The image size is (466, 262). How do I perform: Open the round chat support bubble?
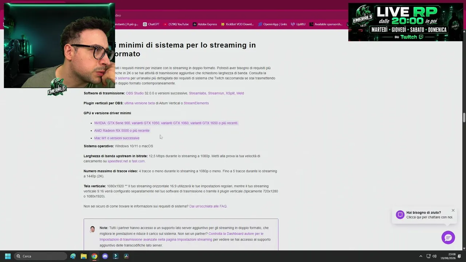coord(448,238)
